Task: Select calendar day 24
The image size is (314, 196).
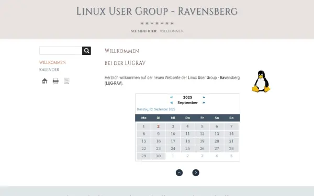Action: coord(173,148)
